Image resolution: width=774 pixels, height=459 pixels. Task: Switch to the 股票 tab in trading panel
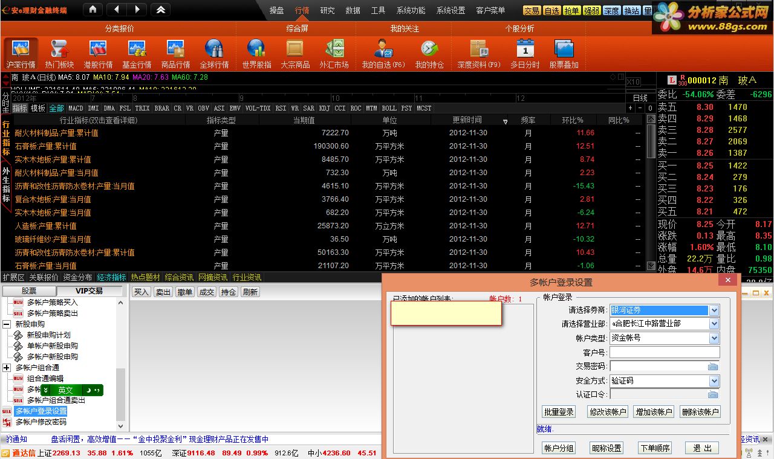pos(29,290)
